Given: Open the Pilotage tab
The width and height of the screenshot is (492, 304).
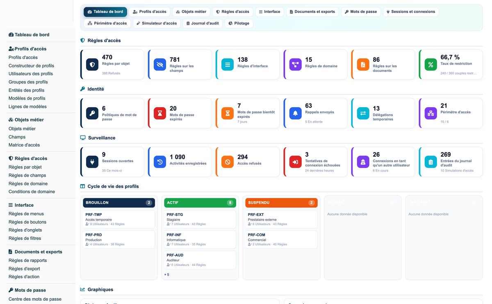Looking at the screenshot, I should (x=239, y=23).
